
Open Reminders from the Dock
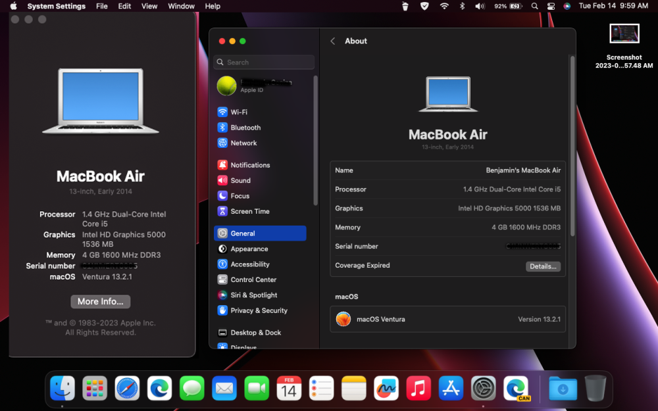[322, 389]
